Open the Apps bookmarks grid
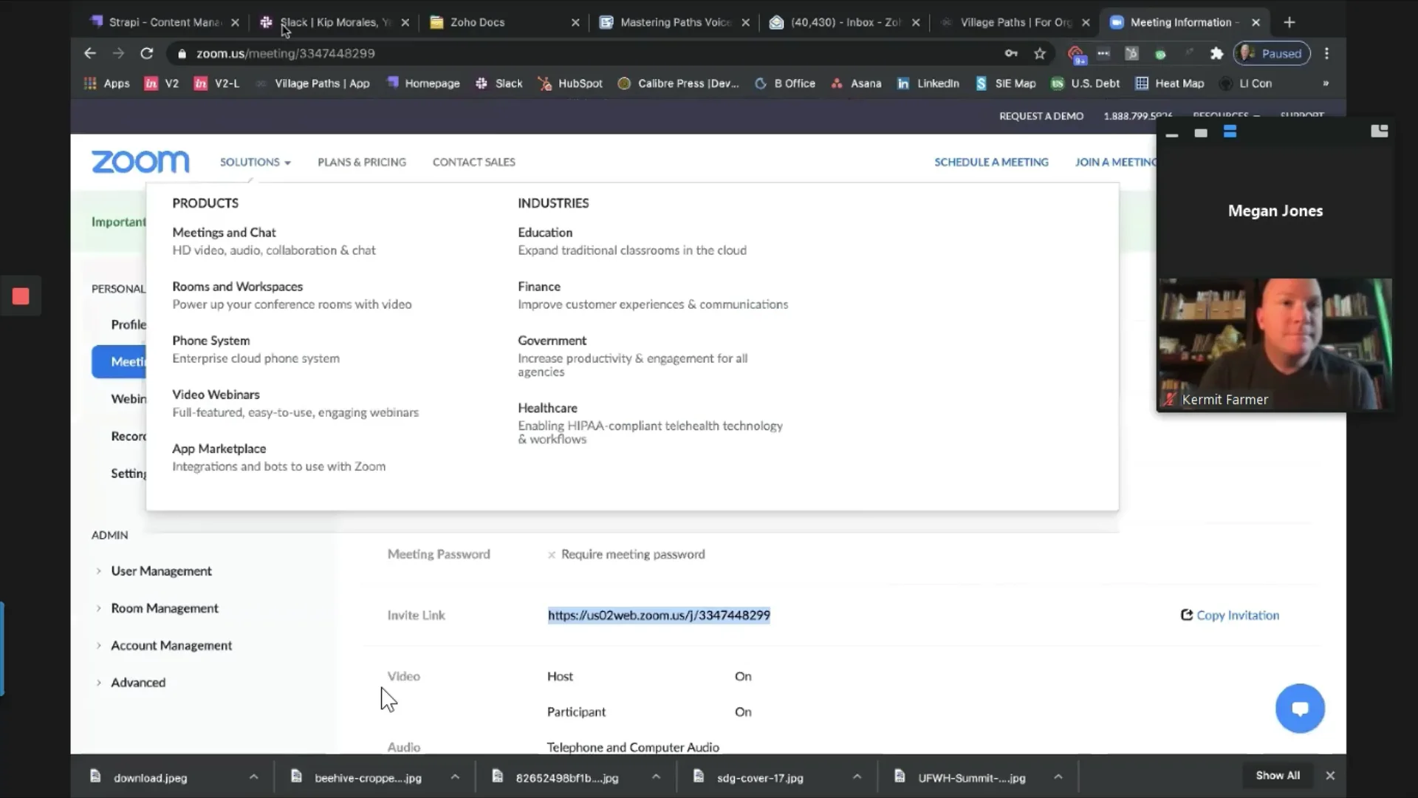 tap(107, 83)
